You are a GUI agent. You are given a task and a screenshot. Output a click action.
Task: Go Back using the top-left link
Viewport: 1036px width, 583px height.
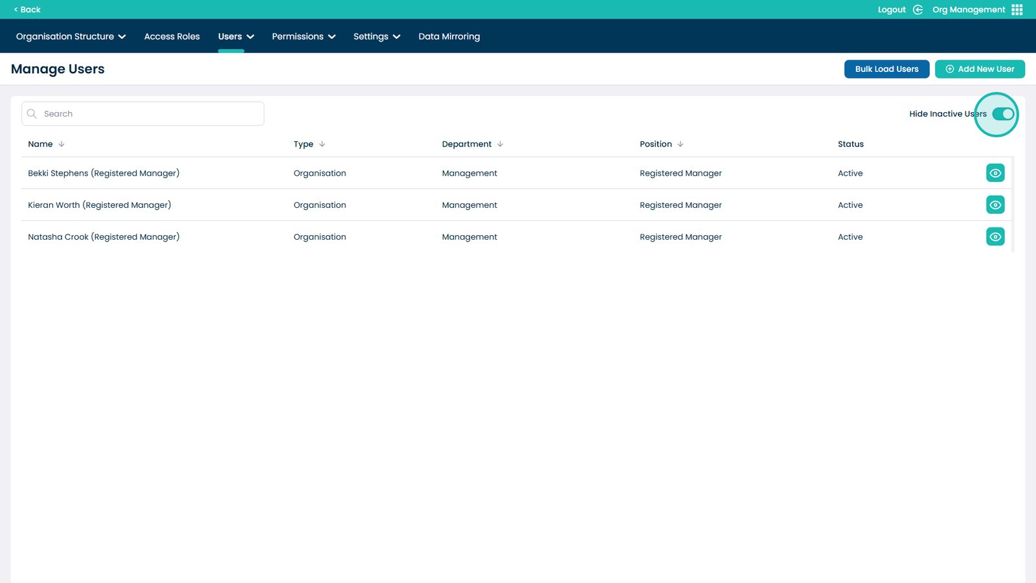[27, 10]
